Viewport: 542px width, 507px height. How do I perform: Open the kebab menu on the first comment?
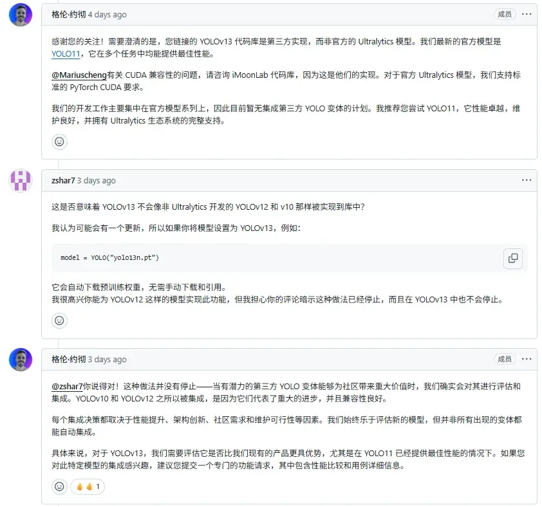click(x=527, y=14)
